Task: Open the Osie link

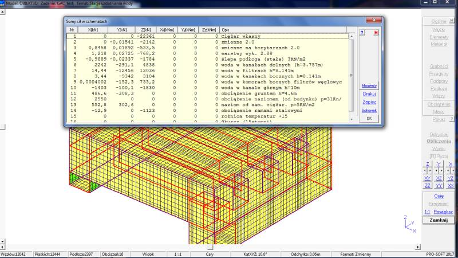Action: coord(439,196)
